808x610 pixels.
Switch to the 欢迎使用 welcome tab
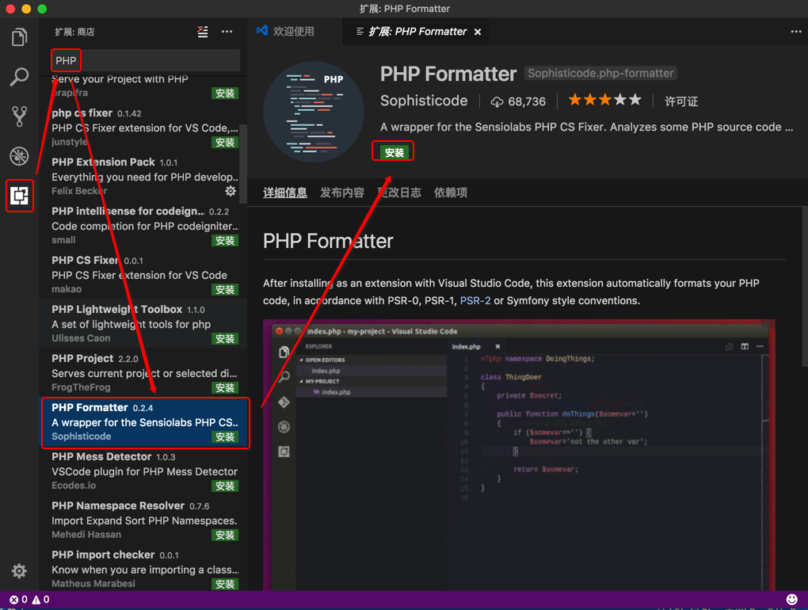coord(286,32)
